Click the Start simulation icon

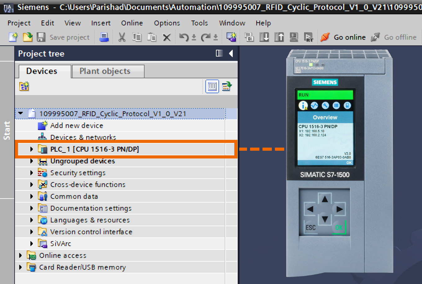click(294, 37)
